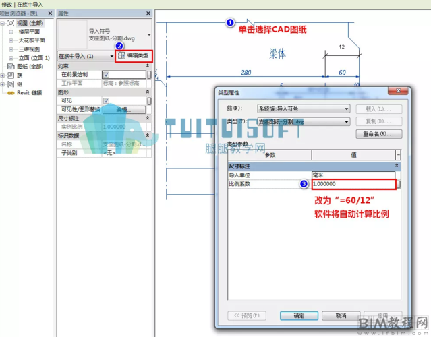
Task: Expand the 组 tree node
Action: pyautogui.click(x=3, y=84)
